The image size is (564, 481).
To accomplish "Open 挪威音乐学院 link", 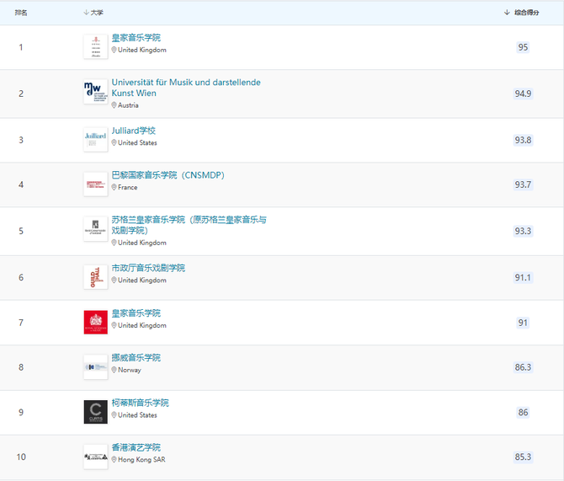I will click(x=136, y=357).
